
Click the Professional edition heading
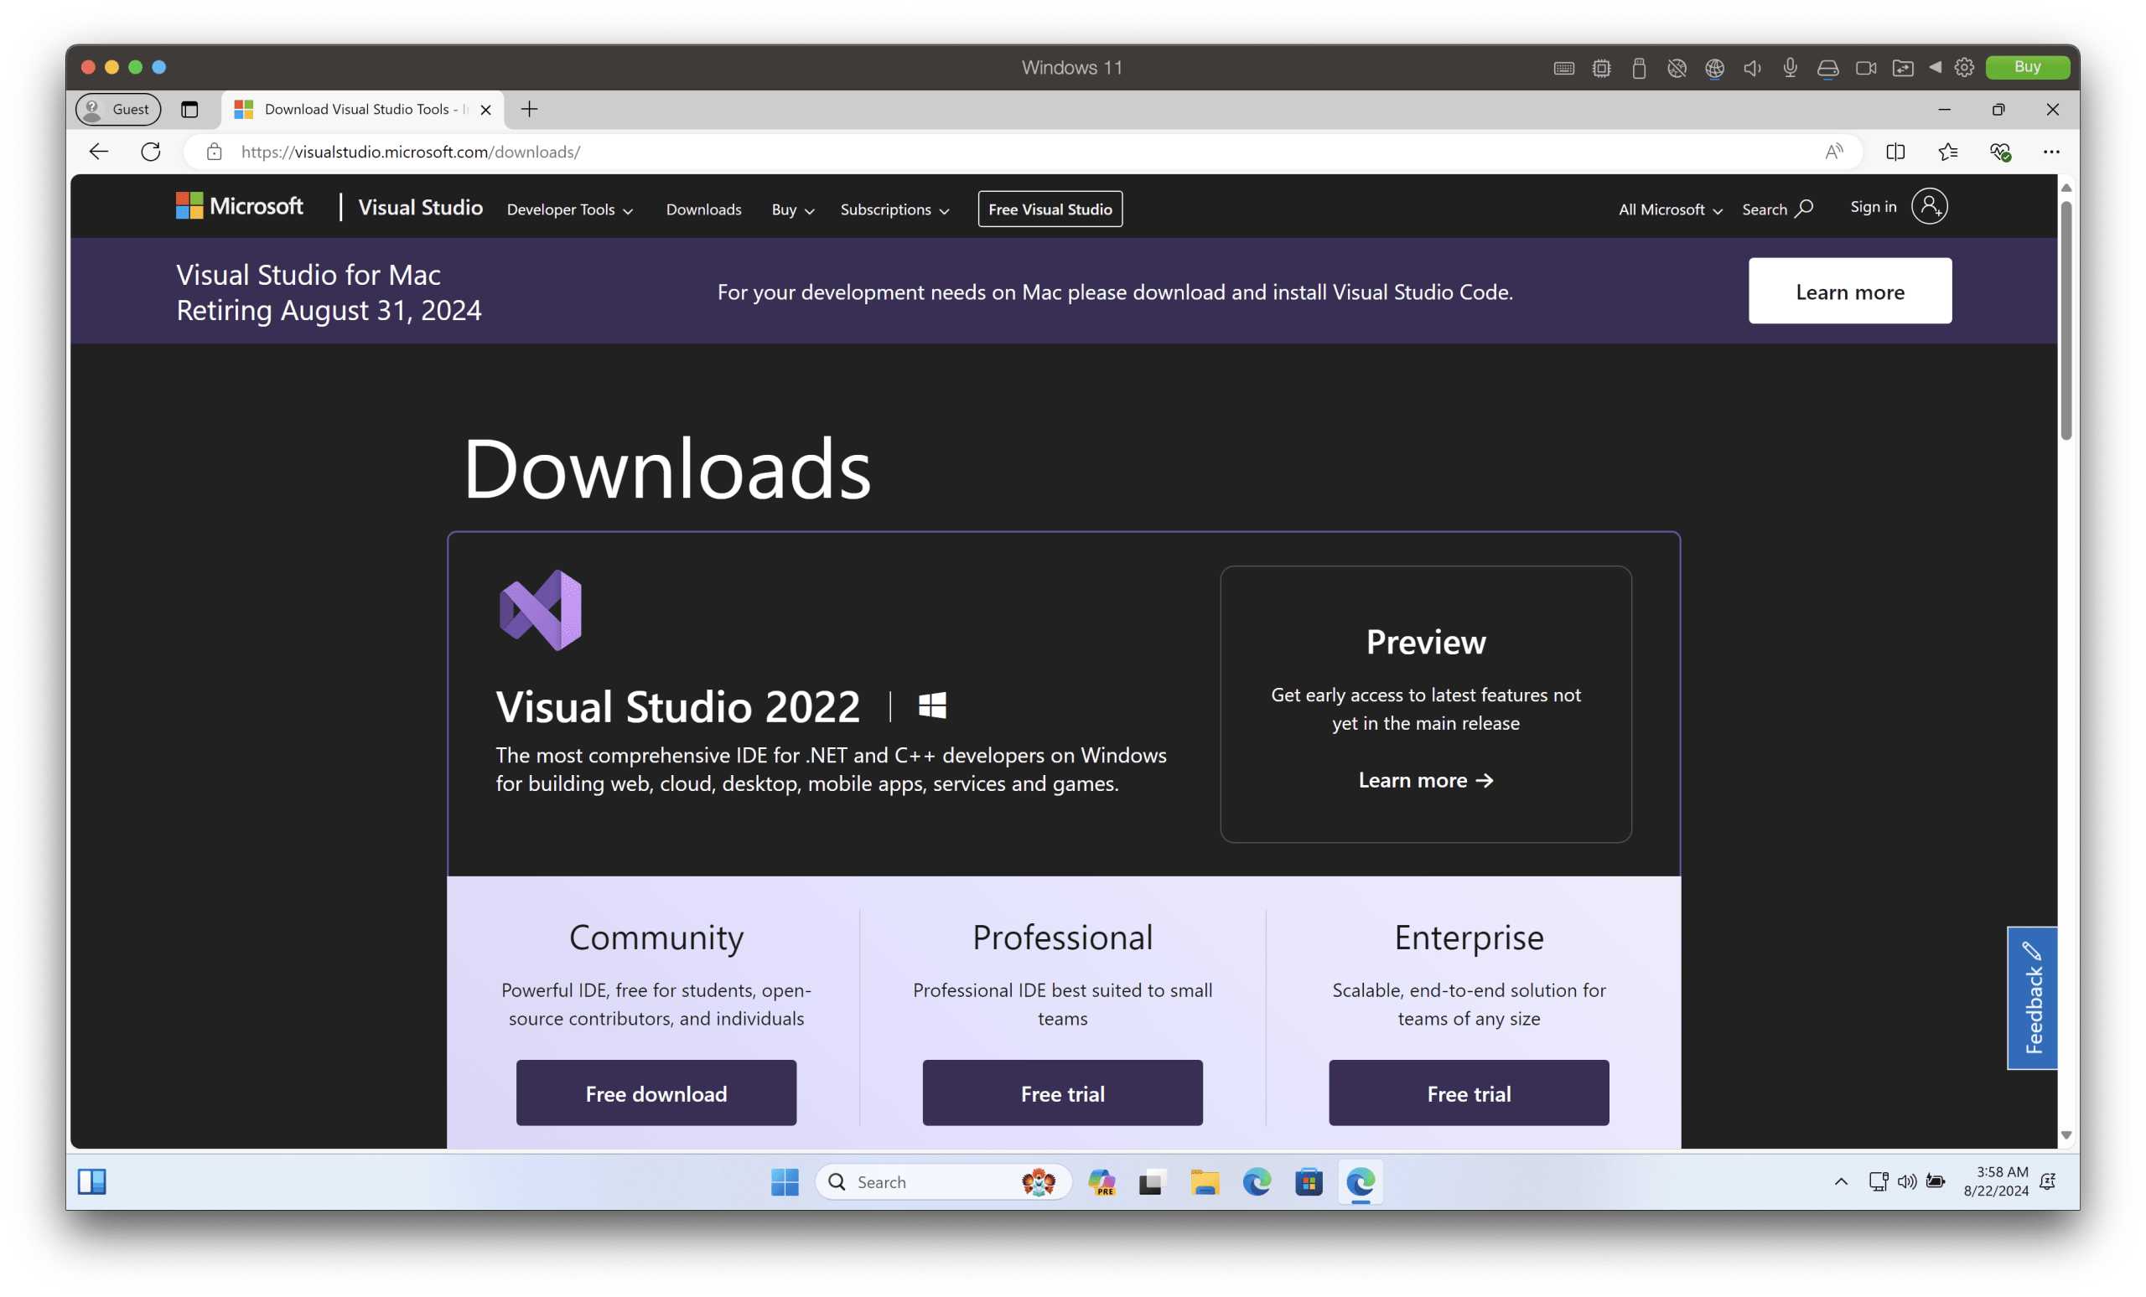[1063, 938]
